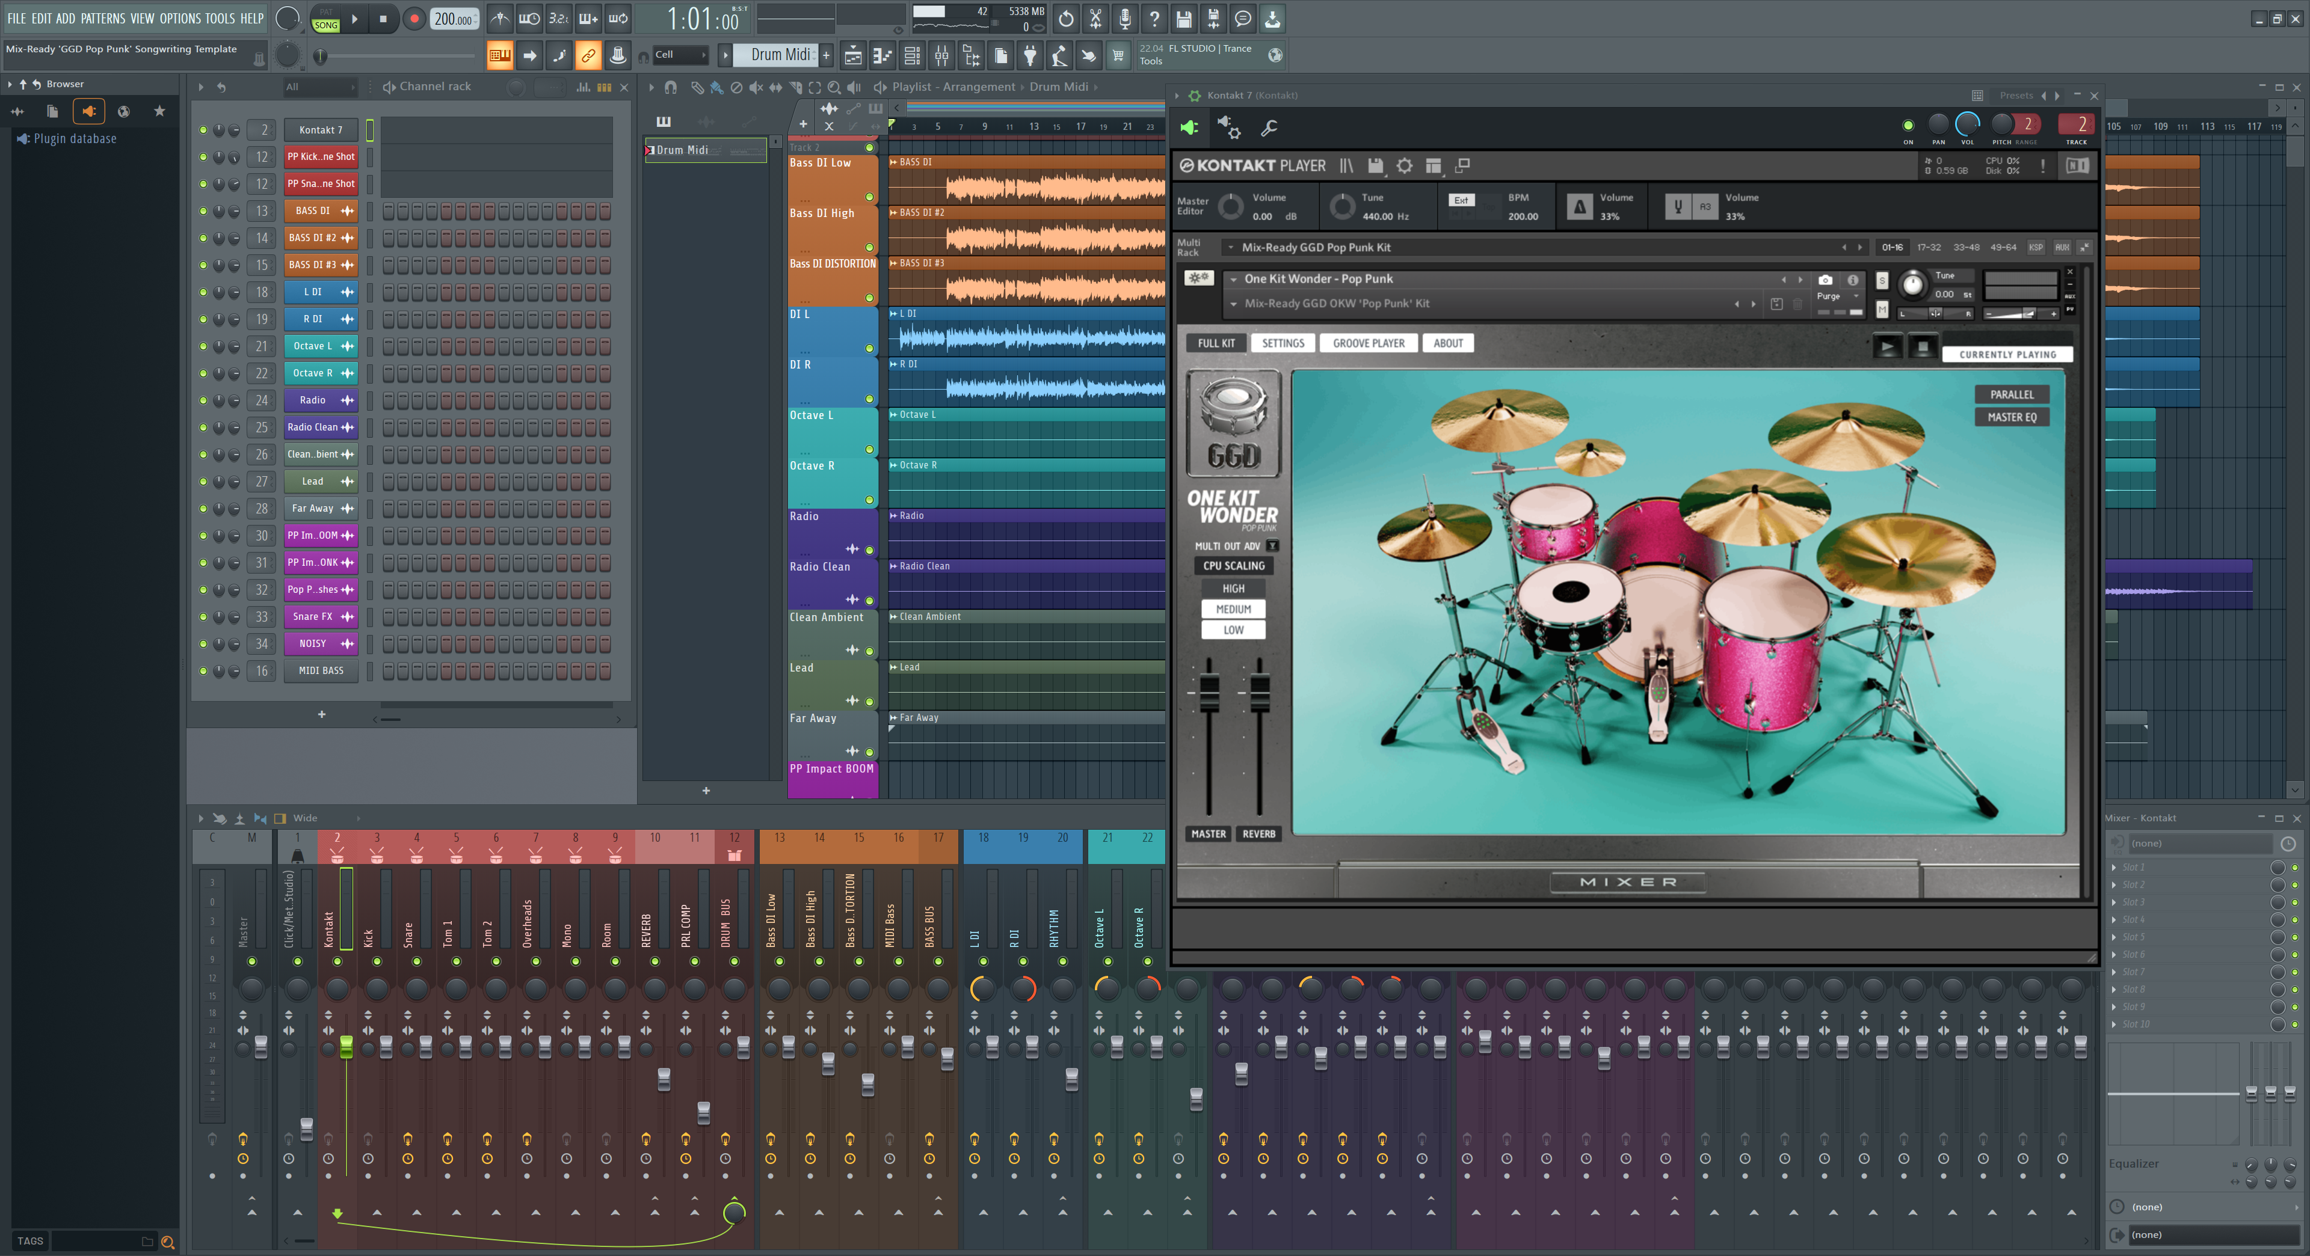2310x1256 pixels.
Task: Open the piano roll view icon
Action: pos(882,55)
